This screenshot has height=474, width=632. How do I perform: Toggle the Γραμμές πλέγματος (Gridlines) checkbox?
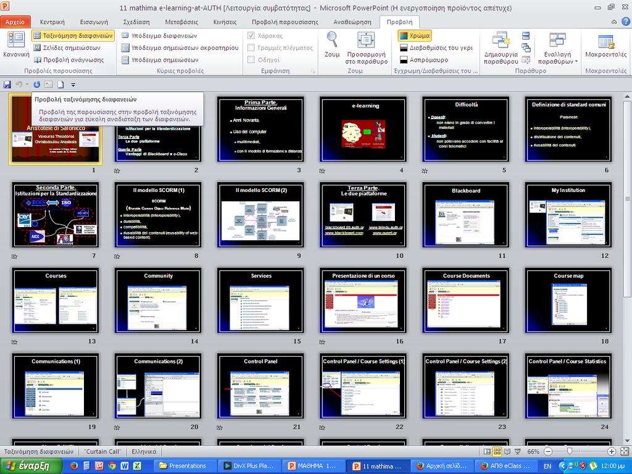251,48
